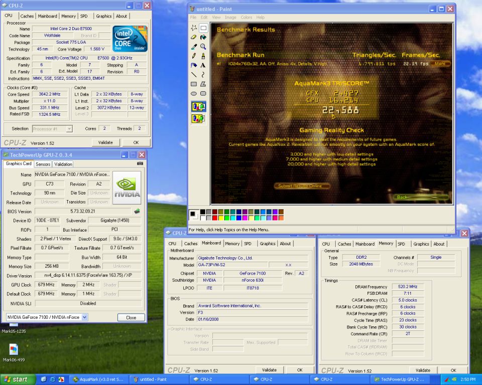Open the Image menu in Paint
Image resolution: width=482 pixels, height=385 pixels.
tap(230, 18)
